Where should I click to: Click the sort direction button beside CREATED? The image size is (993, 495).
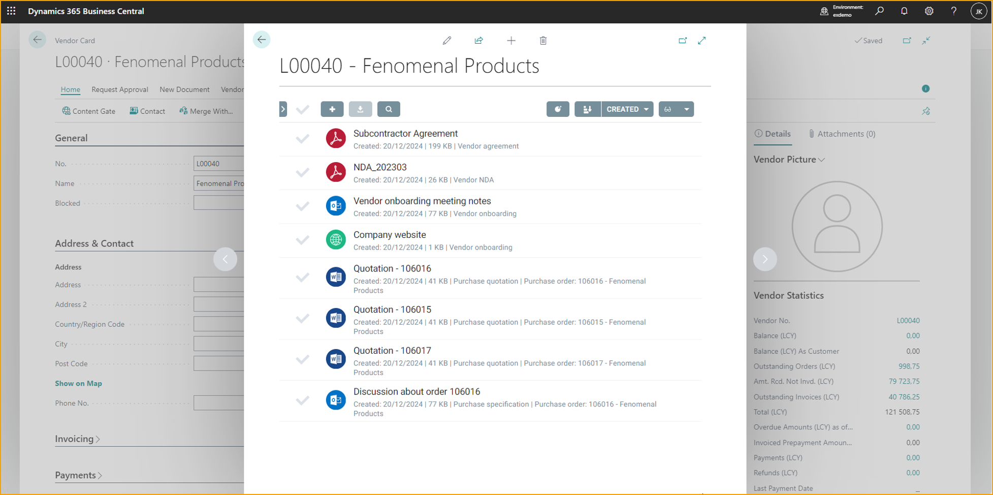[587, 109]
